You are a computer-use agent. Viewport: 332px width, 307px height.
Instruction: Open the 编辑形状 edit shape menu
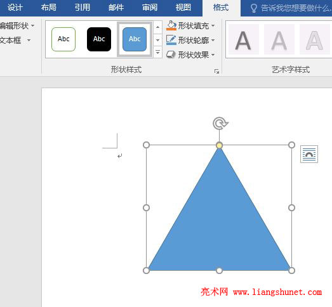pos(17,26)
